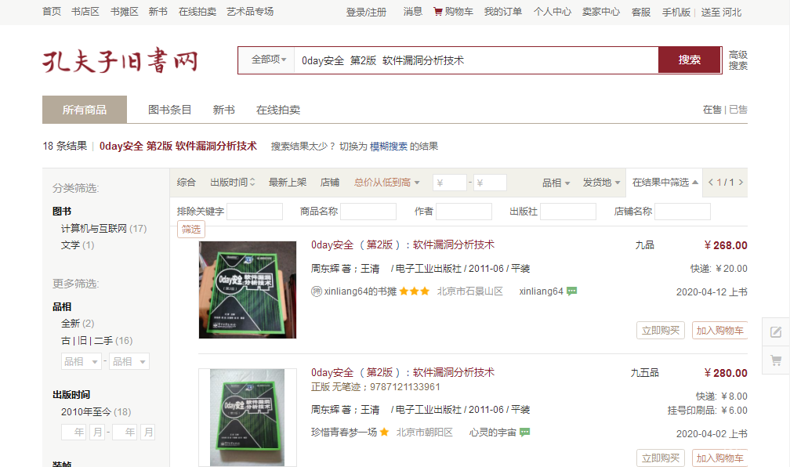Apply filters with 筛选 button

(x=191, y=230)
